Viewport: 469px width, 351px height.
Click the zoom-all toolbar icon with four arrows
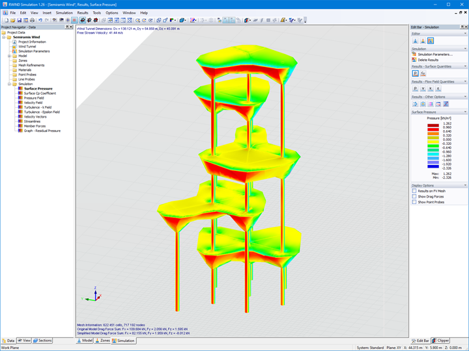130,20
